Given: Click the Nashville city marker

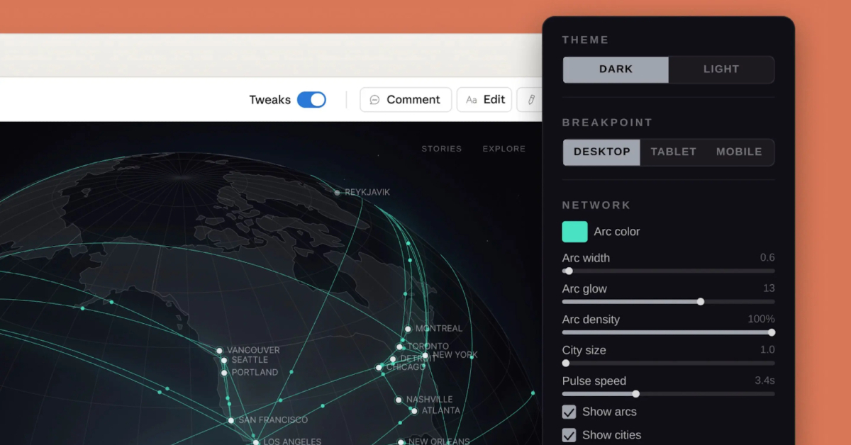Looking at the screenshot, I should (x=399, y=400).
